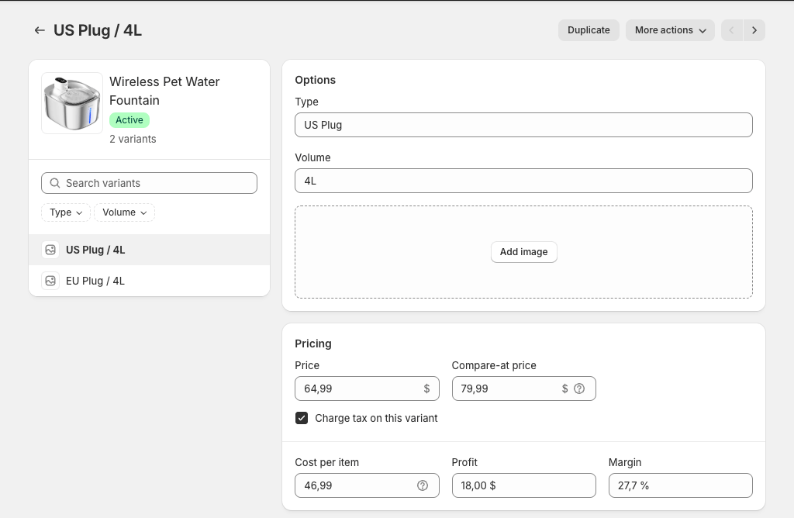Click the Type option field showing US Plug

pyautogui.click(x=523, y=125)
